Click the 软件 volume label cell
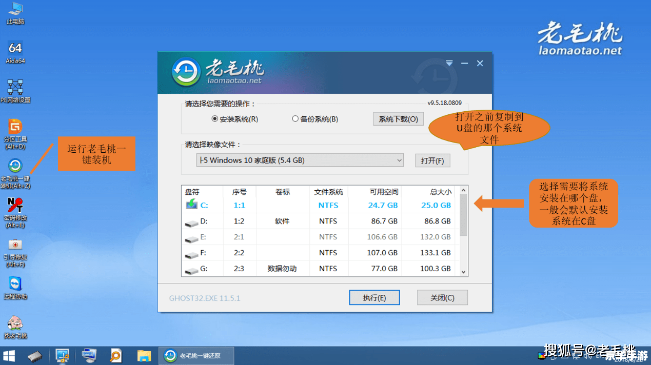This screenshot has width=651, height=365. 282,221
